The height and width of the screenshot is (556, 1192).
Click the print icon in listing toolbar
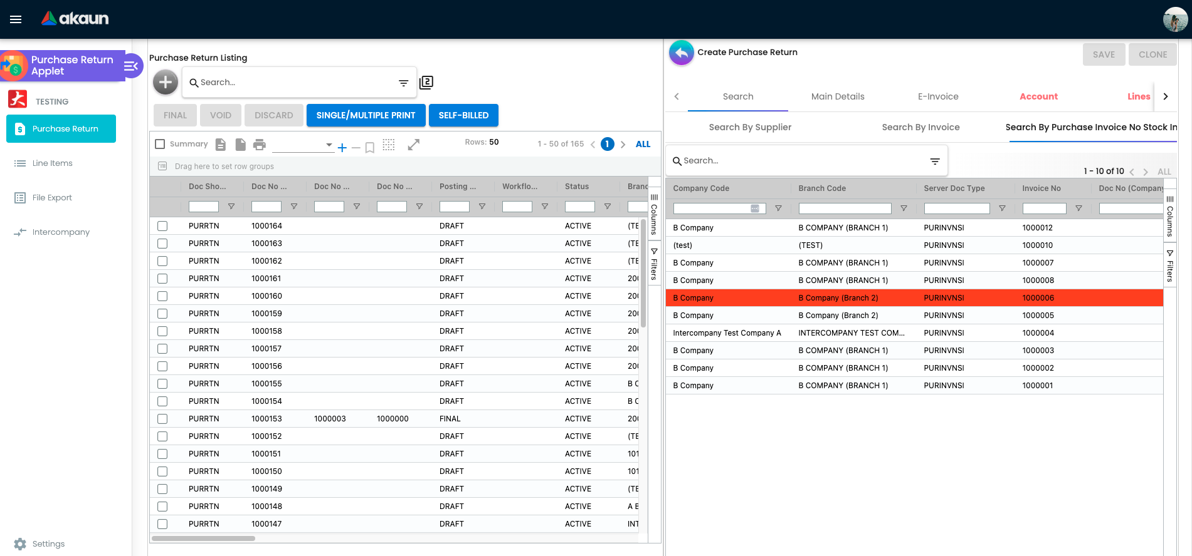pos(260,145)
